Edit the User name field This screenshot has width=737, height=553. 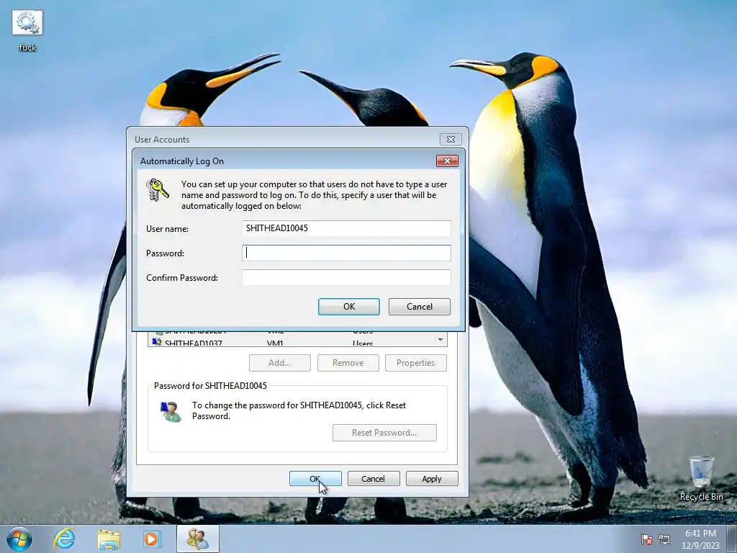(x=346, y=228)
